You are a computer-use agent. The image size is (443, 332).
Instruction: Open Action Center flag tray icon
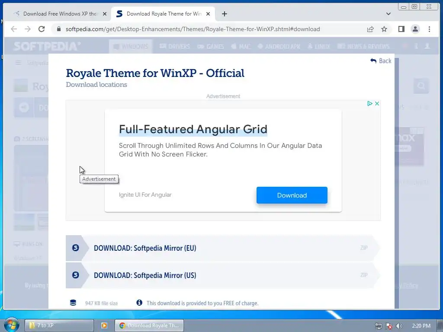pyautogui.click(x=389, y=326)
